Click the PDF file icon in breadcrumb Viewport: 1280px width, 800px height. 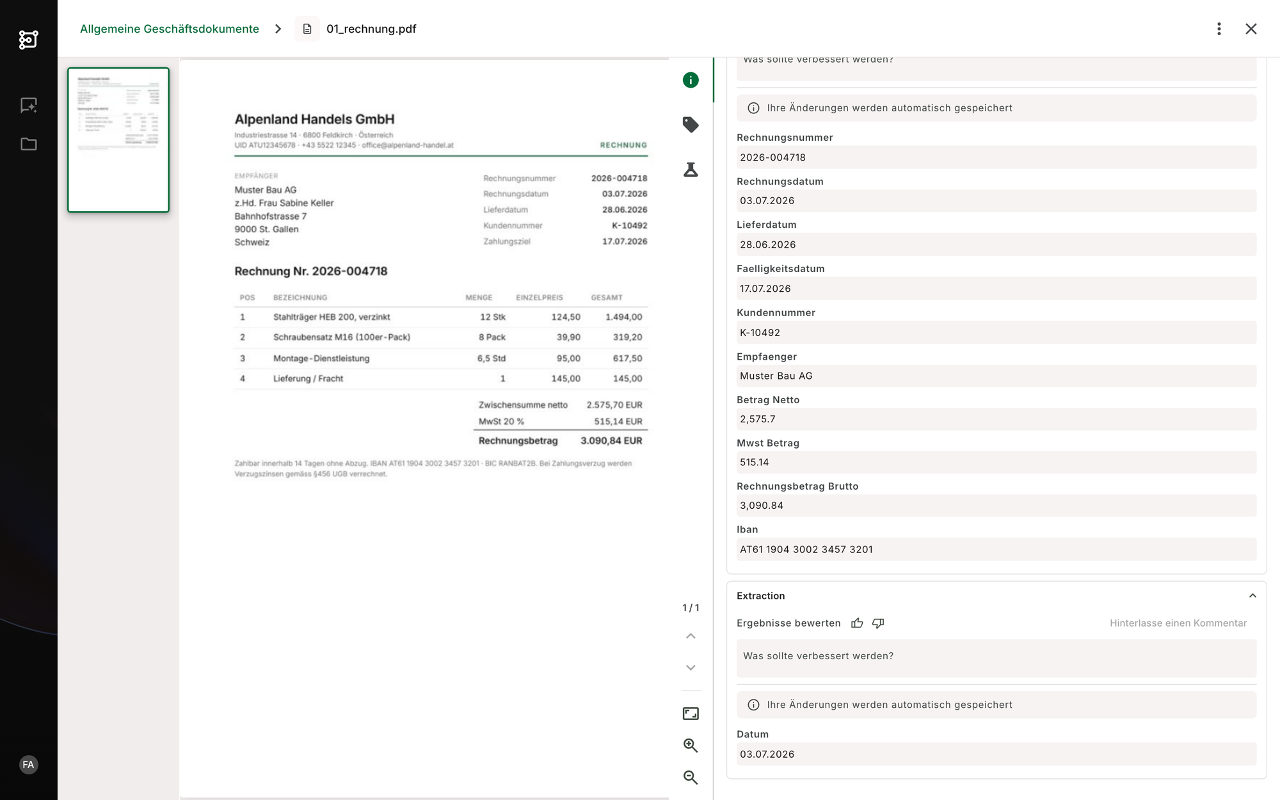click(x=307, y=29)
